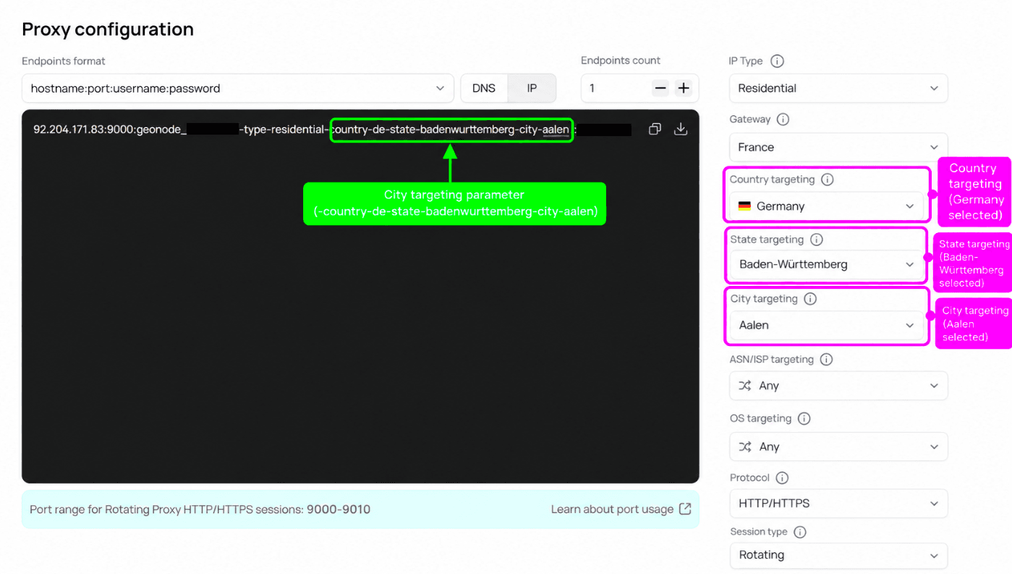Change Country targeting from Germany
The image size is (1012, 574).
pyautogui.click(x=826, y=206)
